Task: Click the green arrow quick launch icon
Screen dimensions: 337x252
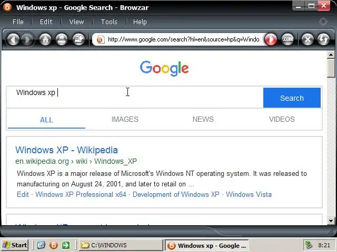Action: click(x=66, y=245)
